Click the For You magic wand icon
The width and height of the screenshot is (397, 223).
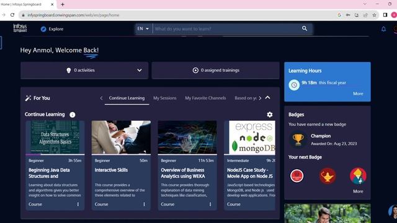(28, 98)
